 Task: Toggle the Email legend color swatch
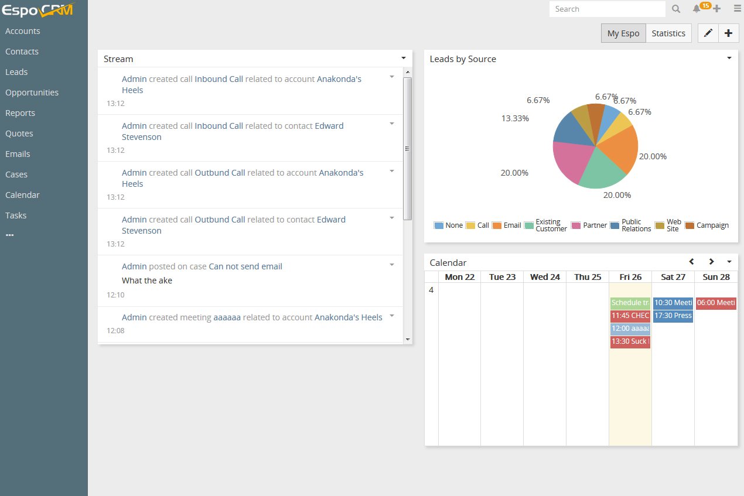point(497,225)
